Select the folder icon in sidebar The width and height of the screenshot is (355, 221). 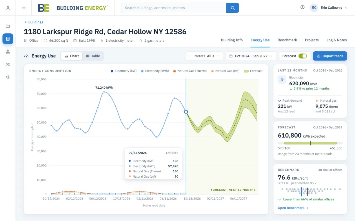click(8, 26)
